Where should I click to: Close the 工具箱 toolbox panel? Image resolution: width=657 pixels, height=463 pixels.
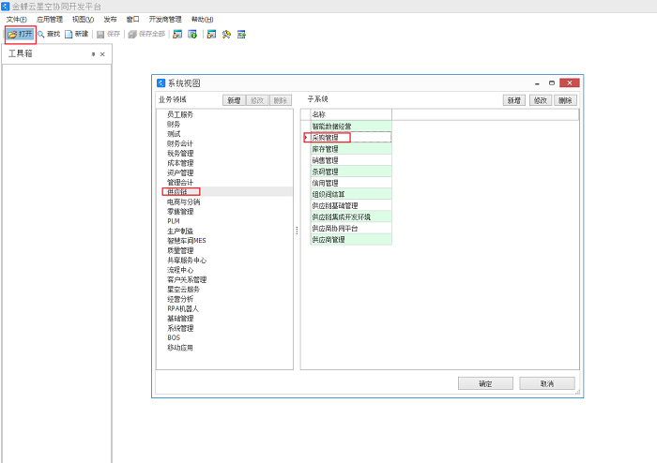click(102, 54)
